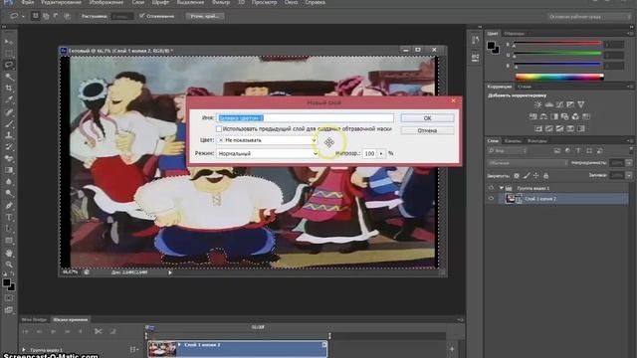Open the Фильтр menu

pyautogui.click(x=221, y=2)
